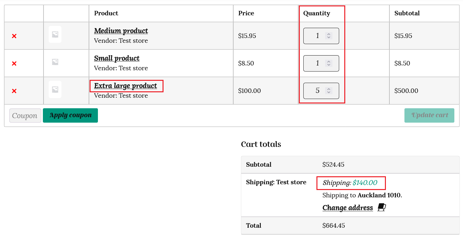Click the shipping truck icon

coord(381,208)
